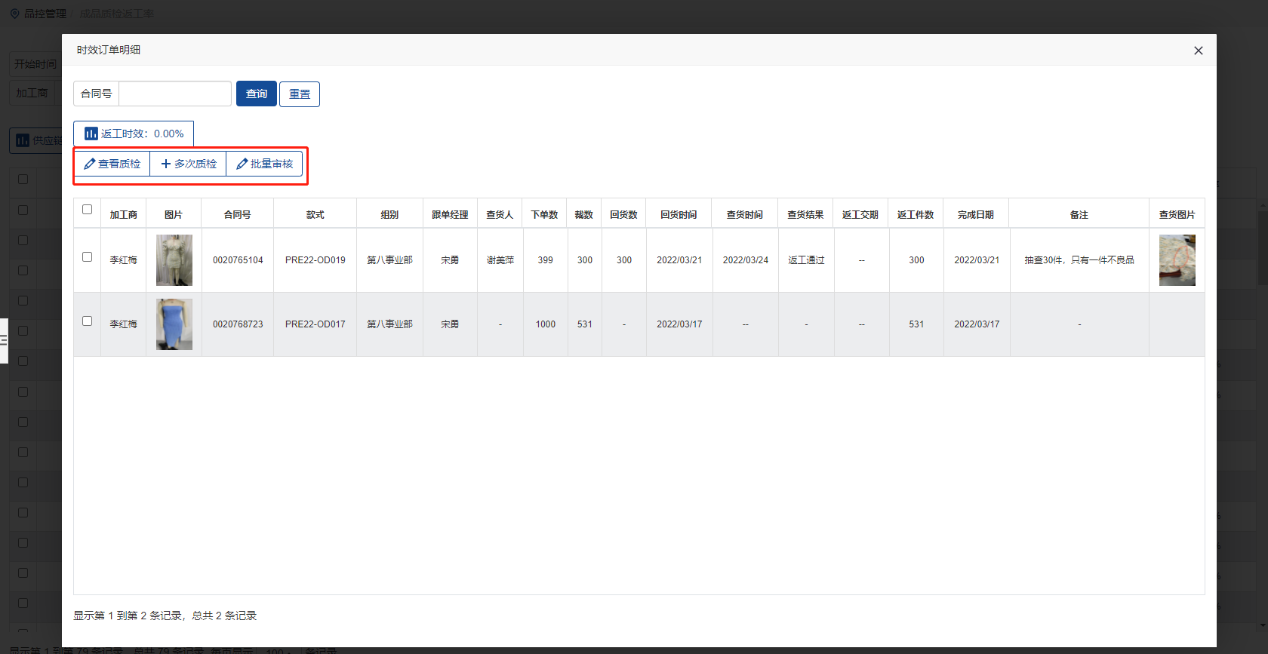Viewport: 1268px width, 654px height.
Task: Click the 供应链 button in background page
Action: point(36,140)
